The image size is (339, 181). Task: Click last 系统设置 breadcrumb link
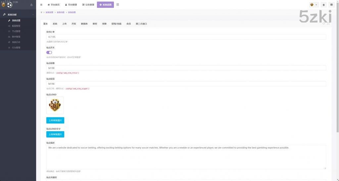pos(72,12)
